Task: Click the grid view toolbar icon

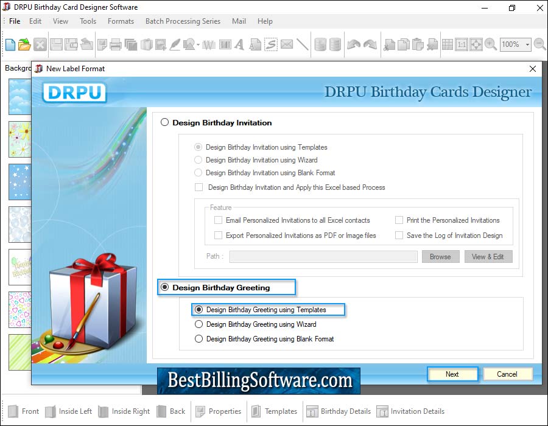Action: tap(448, 44)
